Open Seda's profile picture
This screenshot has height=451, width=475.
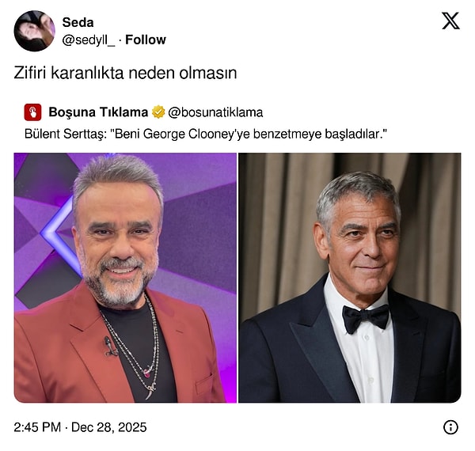[34, 31]
